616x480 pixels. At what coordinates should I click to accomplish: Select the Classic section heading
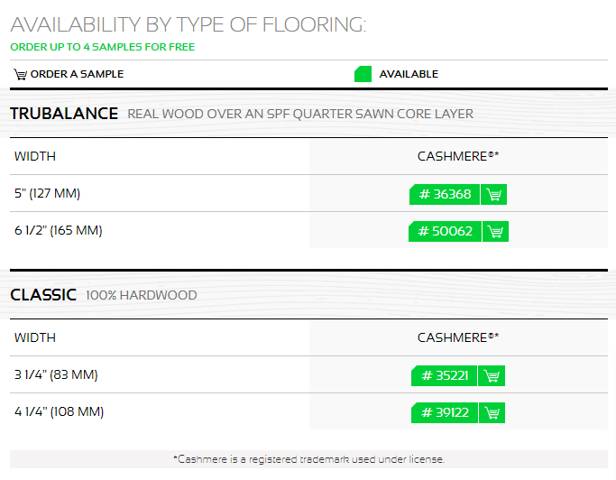[43, 295]
